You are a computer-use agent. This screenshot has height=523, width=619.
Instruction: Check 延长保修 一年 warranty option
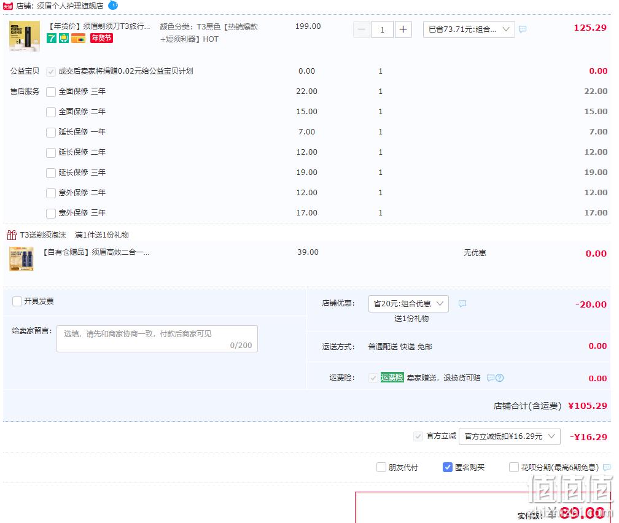point(50,132)
